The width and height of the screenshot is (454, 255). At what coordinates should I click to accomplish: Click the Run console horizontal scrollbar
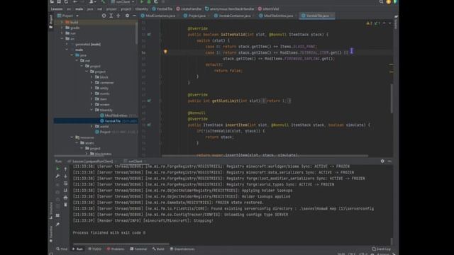coord(121,244)
